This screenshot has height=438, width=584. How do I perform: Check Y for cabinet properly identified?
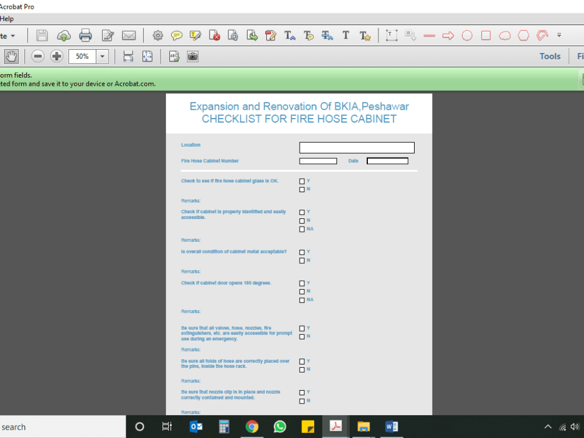click(x=302, y=213)
